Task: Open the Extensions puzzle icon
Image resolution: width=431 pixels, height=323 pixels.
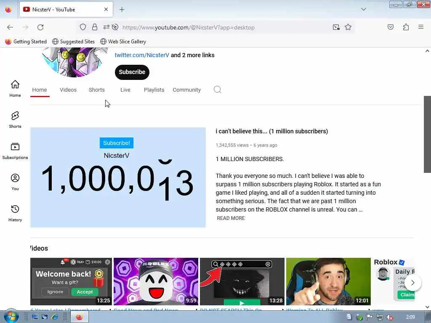Action: 406,27
